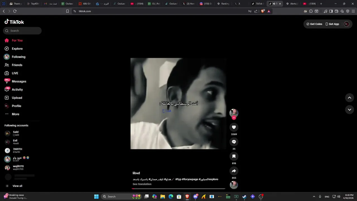Follow the creator with the plus badge
This screenshot has width=357, height=201.
click(x=234, y=118)
